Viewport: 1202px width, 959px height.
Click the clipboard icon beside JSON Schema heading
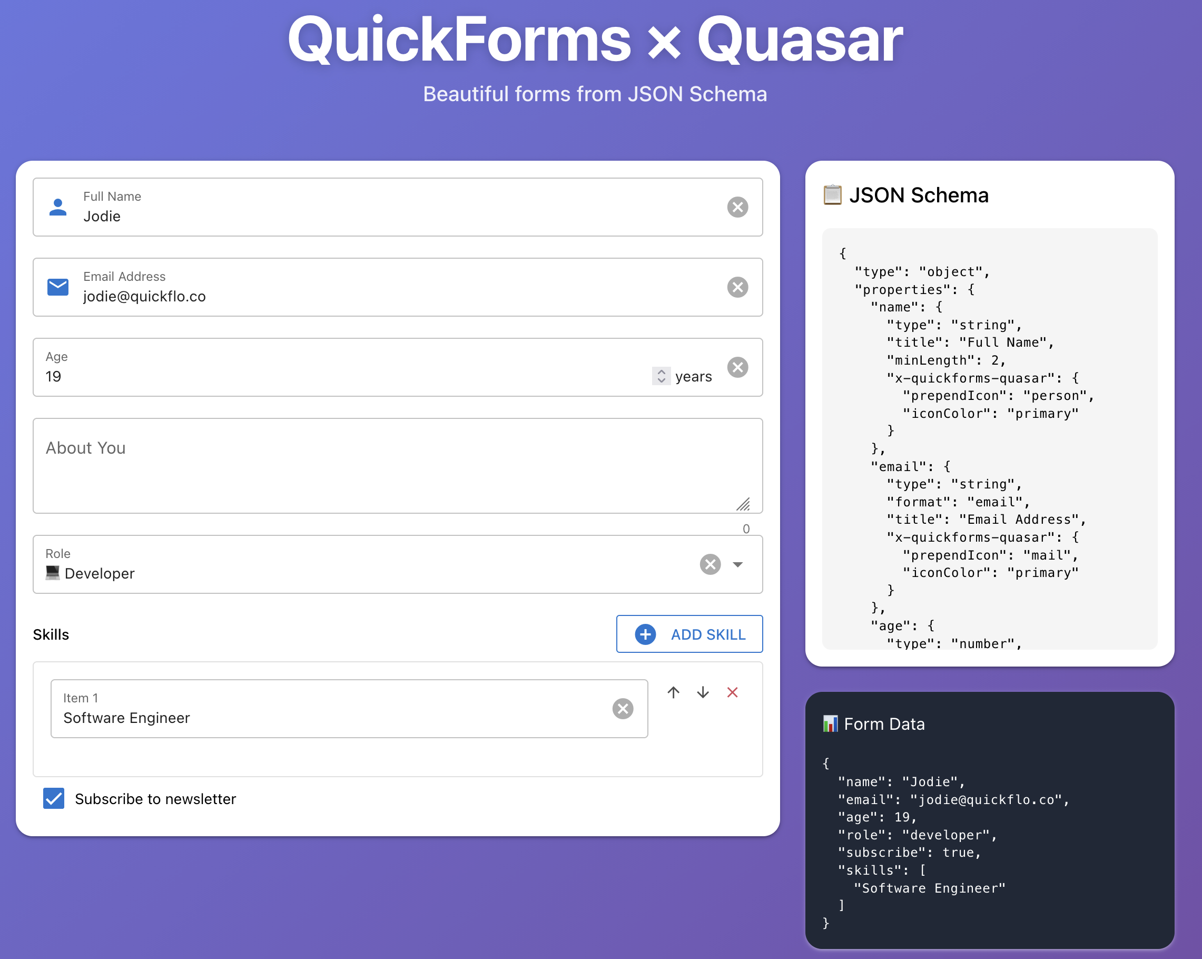point(832,195)
